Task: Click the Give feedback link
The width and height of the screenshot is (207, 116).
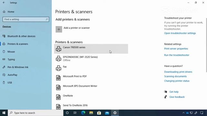Action: pyautogui.click(x=177, y=97)
